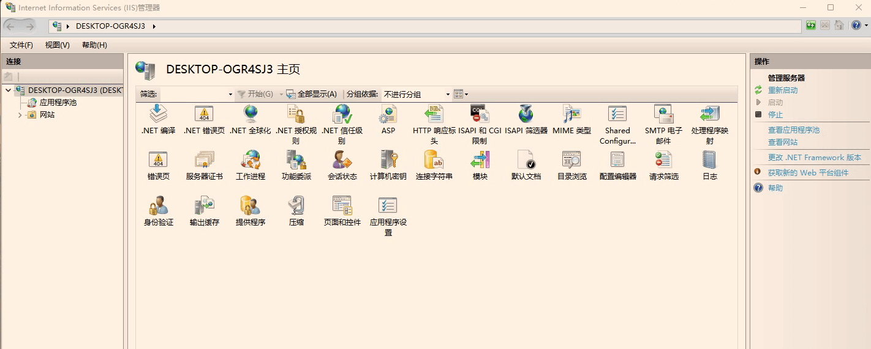Open the 帮助(H) menu
The image size is (871, 349).
pyautogui.click(x=94, y=45)
